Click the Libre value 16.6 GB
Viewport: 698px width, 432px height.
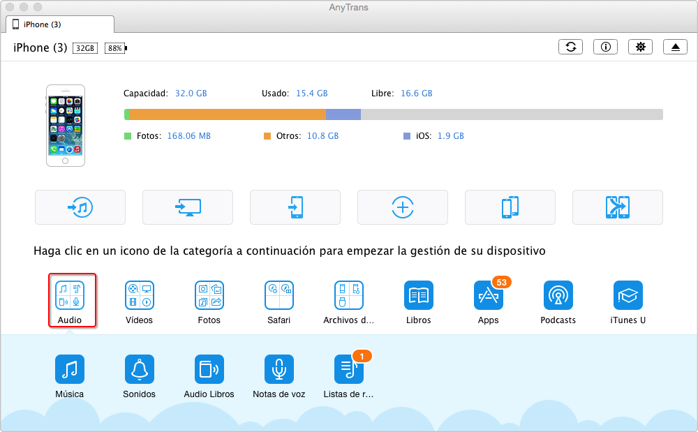[417, 94]
